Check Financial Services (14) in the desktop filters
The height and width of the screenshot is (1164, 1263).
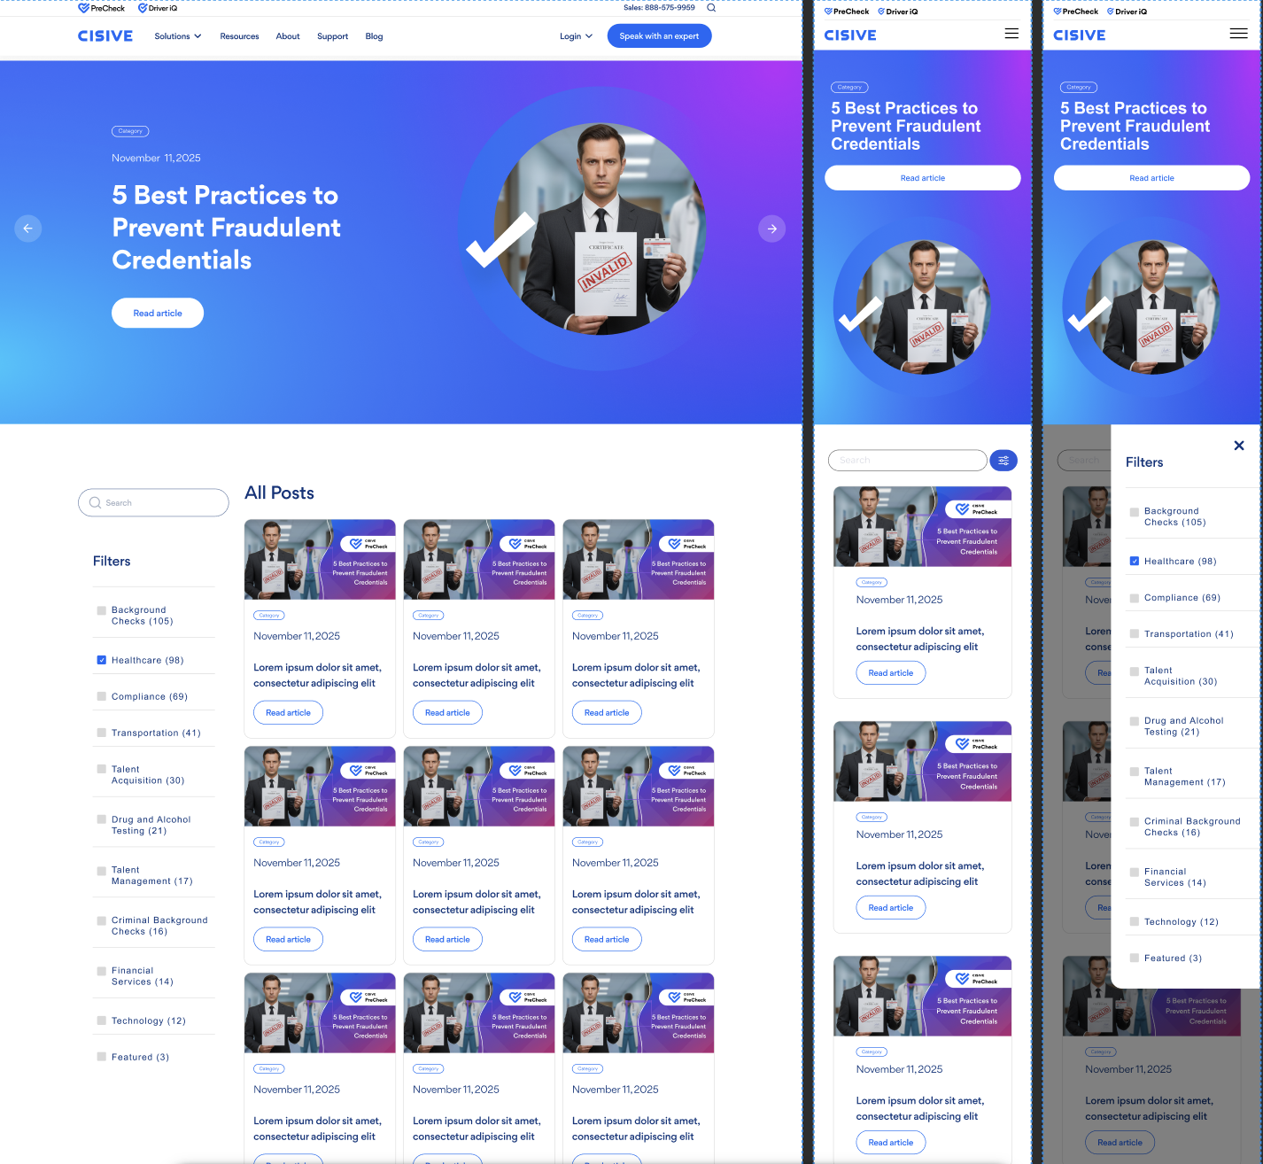(x=102, y=971)
